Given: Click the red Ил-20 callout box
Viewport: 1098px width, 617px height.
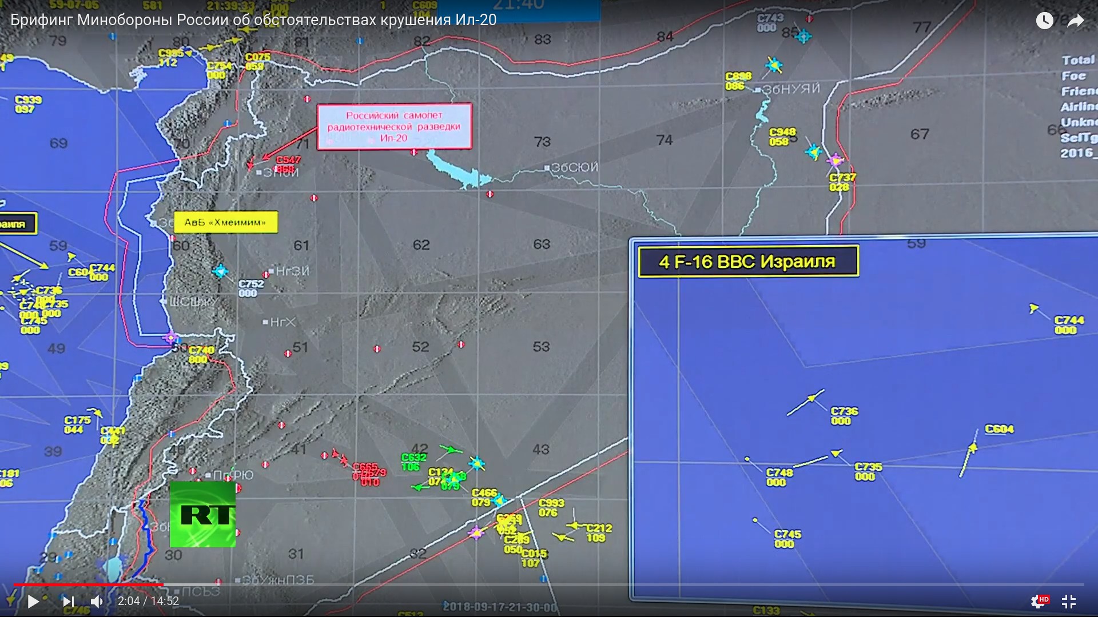Looking at the screenshot, I should click(x=394, y=126).
